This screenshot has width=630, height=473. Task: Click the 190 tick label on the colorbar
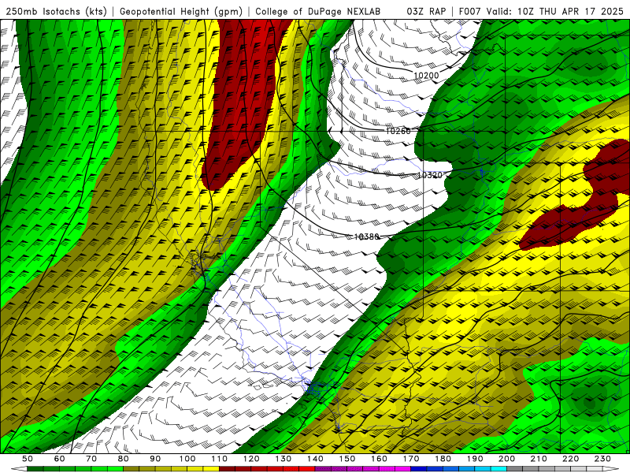point(475,459)
